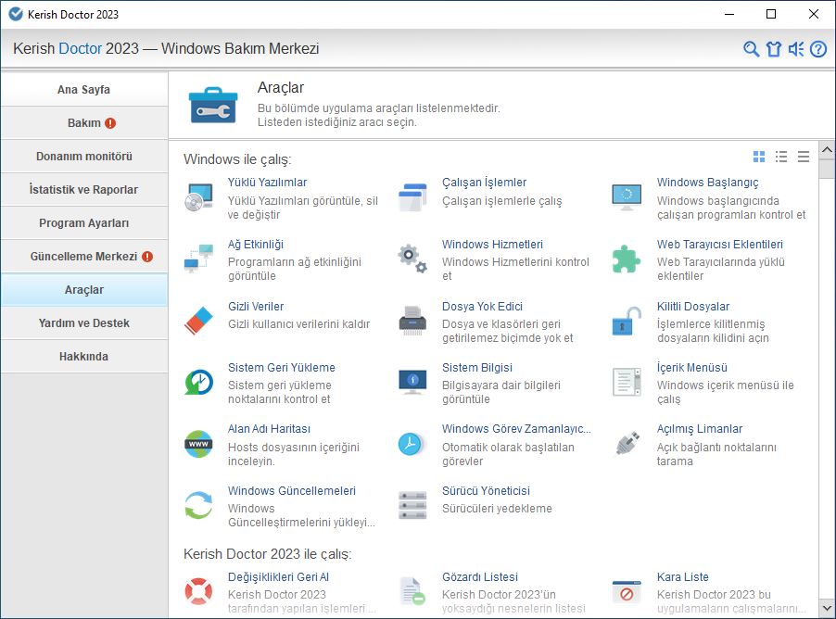836x619 pixels.
Task: Open Program Ayarları in sidebar
Action: (84, 223)
